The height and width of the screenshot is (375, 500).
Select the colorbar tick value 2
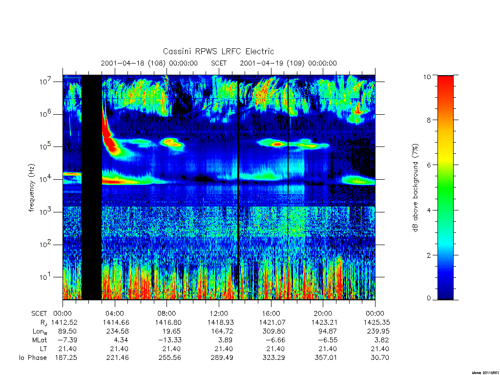[x=429, y=255]
